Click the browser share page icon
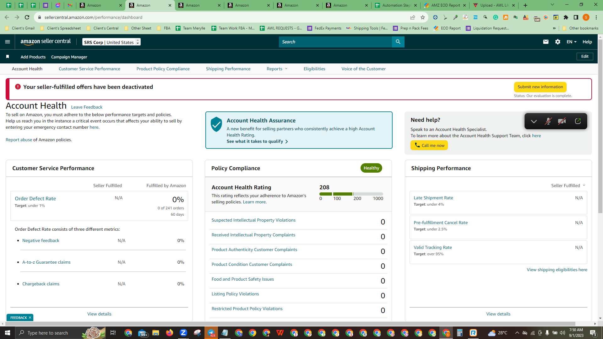The height and width of the screenshot is (339, 603). [x=413, y=17]
